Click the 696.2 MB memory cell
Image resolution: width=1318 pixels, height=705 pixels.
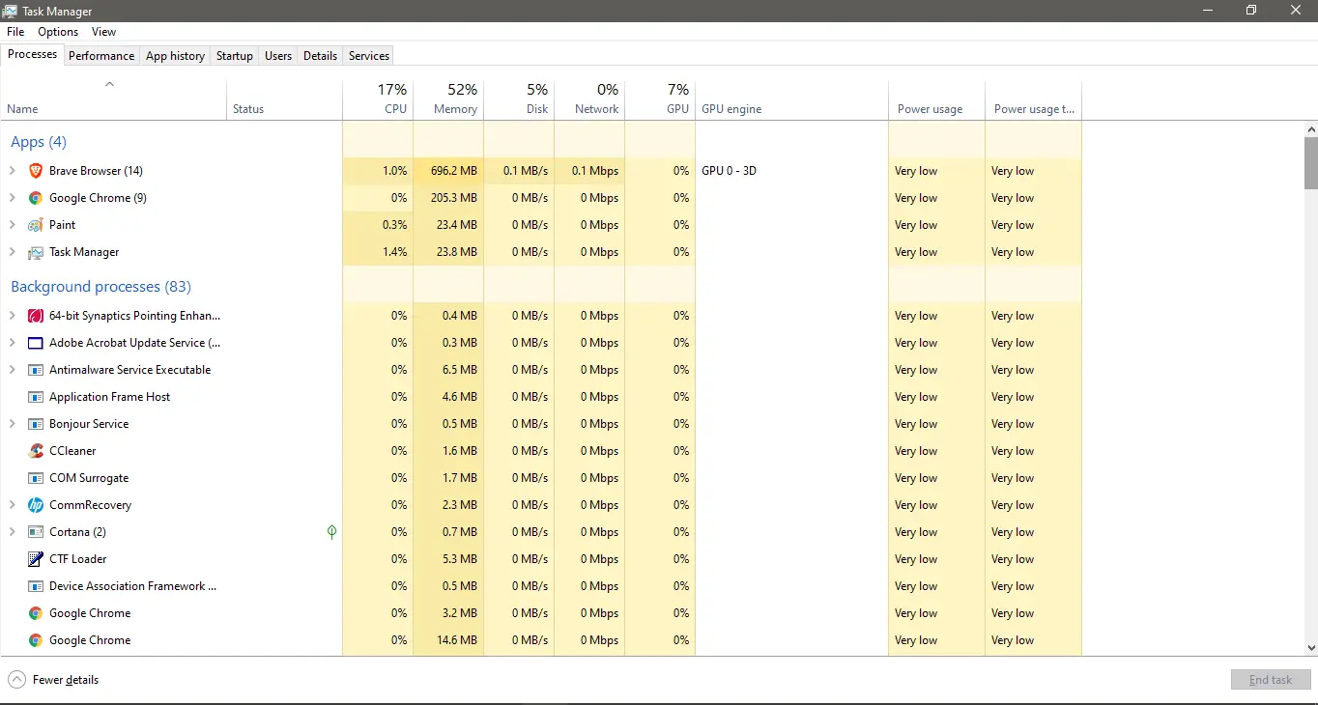point(448,171)
